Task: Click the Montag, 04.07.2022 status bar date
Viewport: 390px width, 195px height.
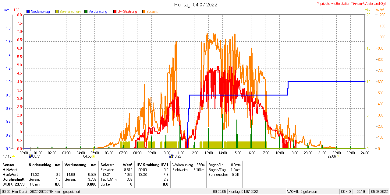Action: [243, 192]
